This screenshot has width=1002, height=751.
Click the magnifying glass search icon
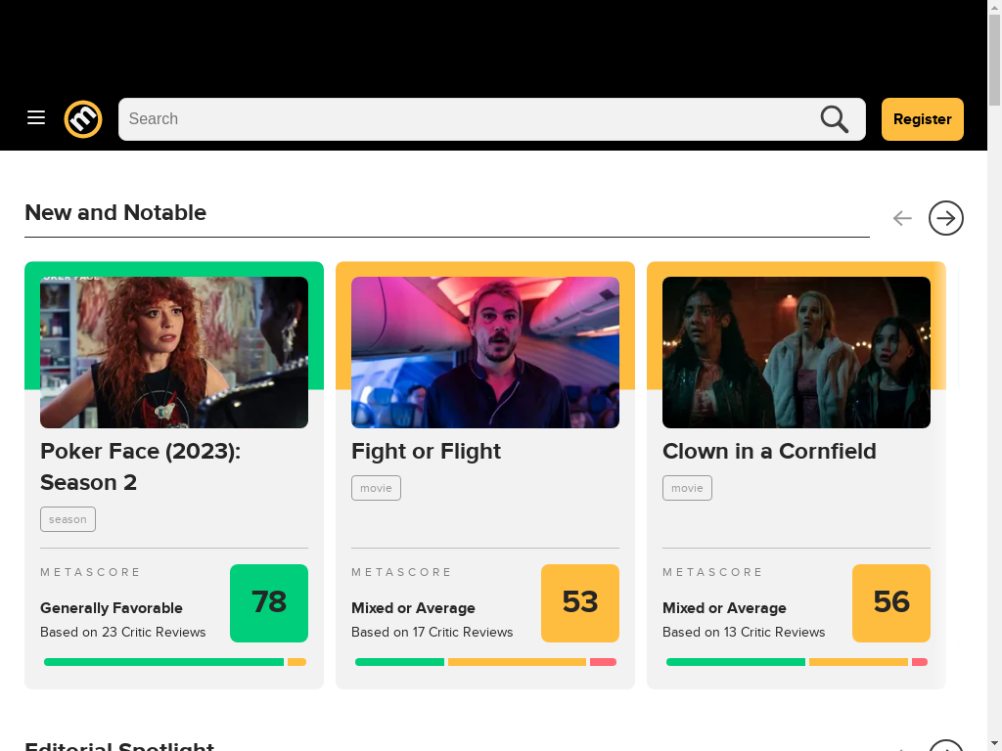(834, 119)
